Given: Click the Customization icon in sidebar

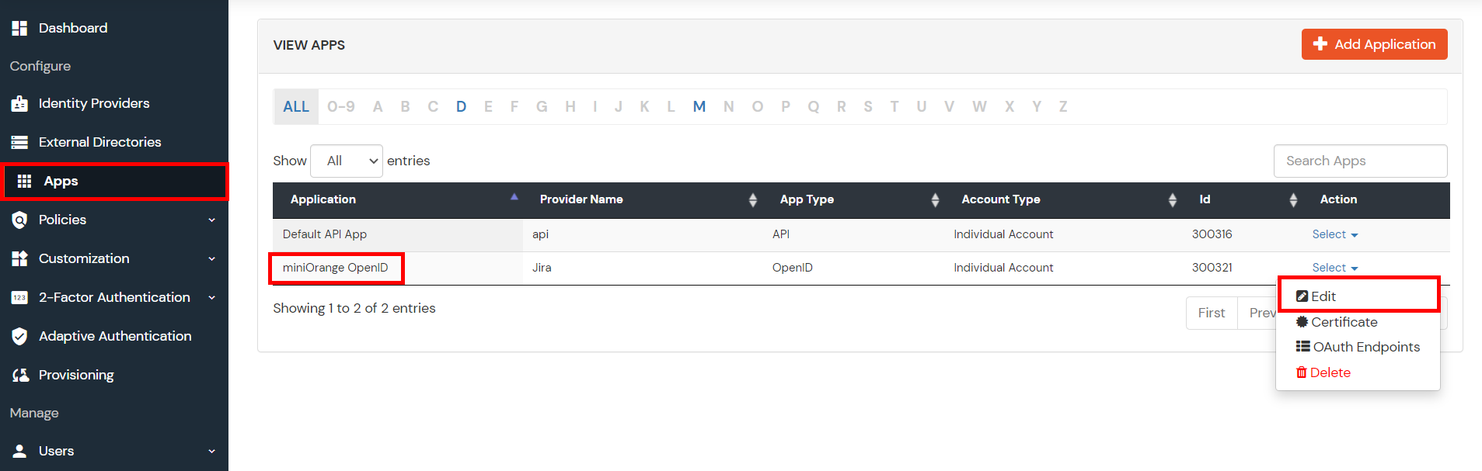Looking at the screenshot, I should pos(19,258).
